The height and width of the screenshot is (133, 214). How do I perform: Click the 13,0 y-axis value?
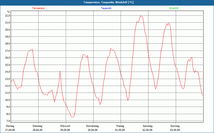click(x=7, y=79)
